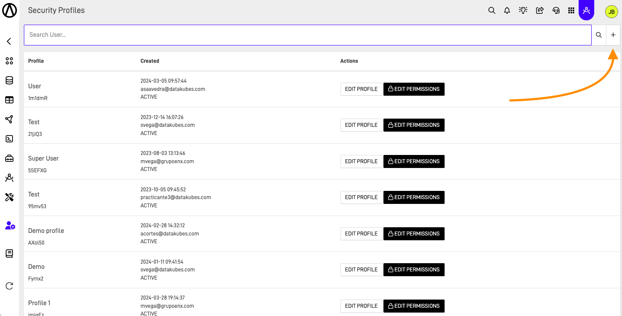Open the graph nodes sidebar icon
The width and height of the screenshot is (622, 316).
[9, 119]
